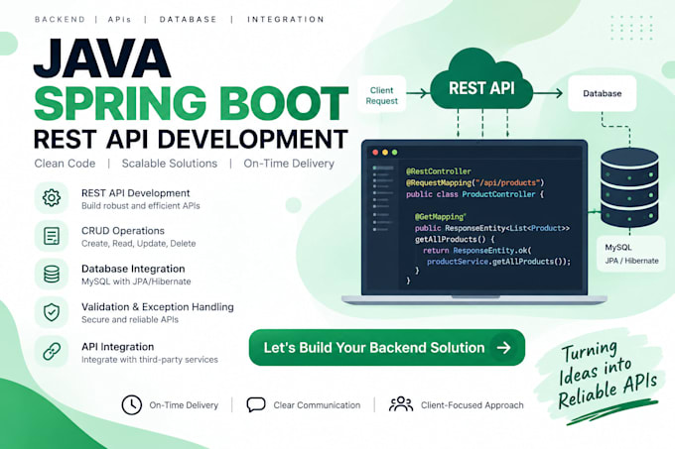This screenshot has width=675, height=449.
Task: Click the JAVA headline text
Action: coord(102,58)
